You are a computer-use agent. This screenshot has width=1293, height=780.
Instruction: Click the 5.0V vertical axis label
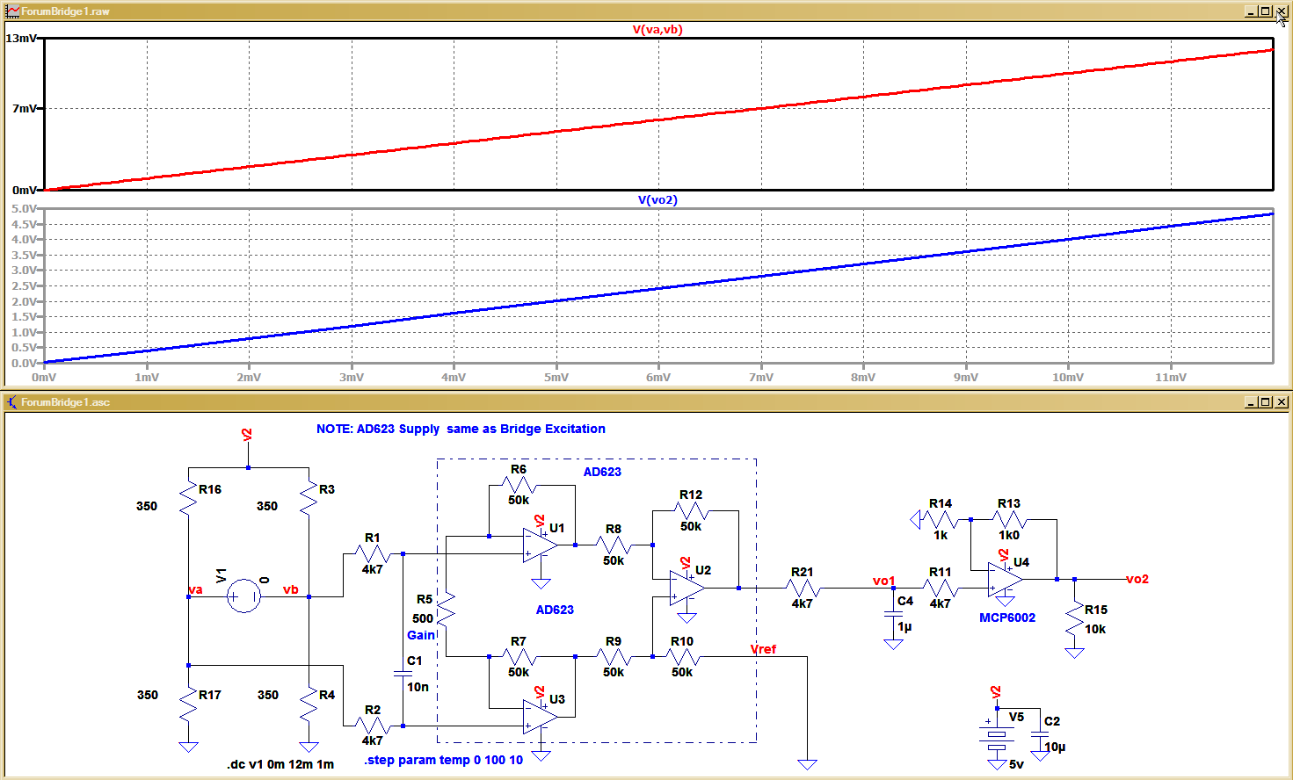(x=24, y=209)
